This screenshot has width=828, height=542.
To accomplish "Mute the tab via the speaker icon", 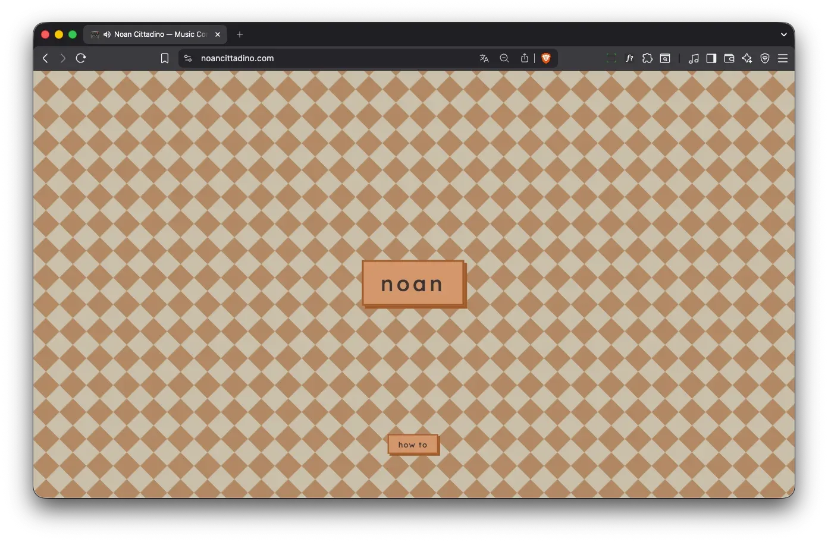I will pos(106,34).
